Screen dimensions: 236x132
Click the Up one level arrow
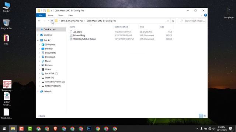[52, 21]
